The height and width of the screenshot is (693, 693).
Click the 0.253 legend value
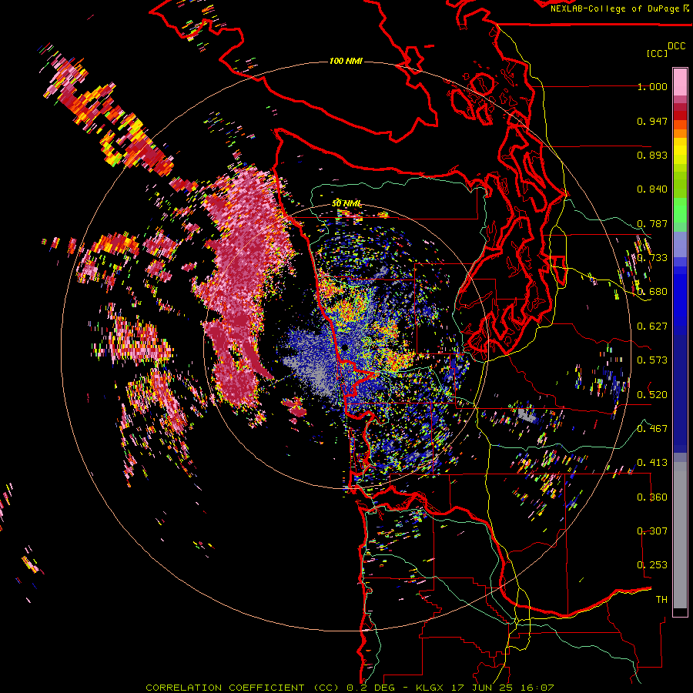click(x=652, y=565)
